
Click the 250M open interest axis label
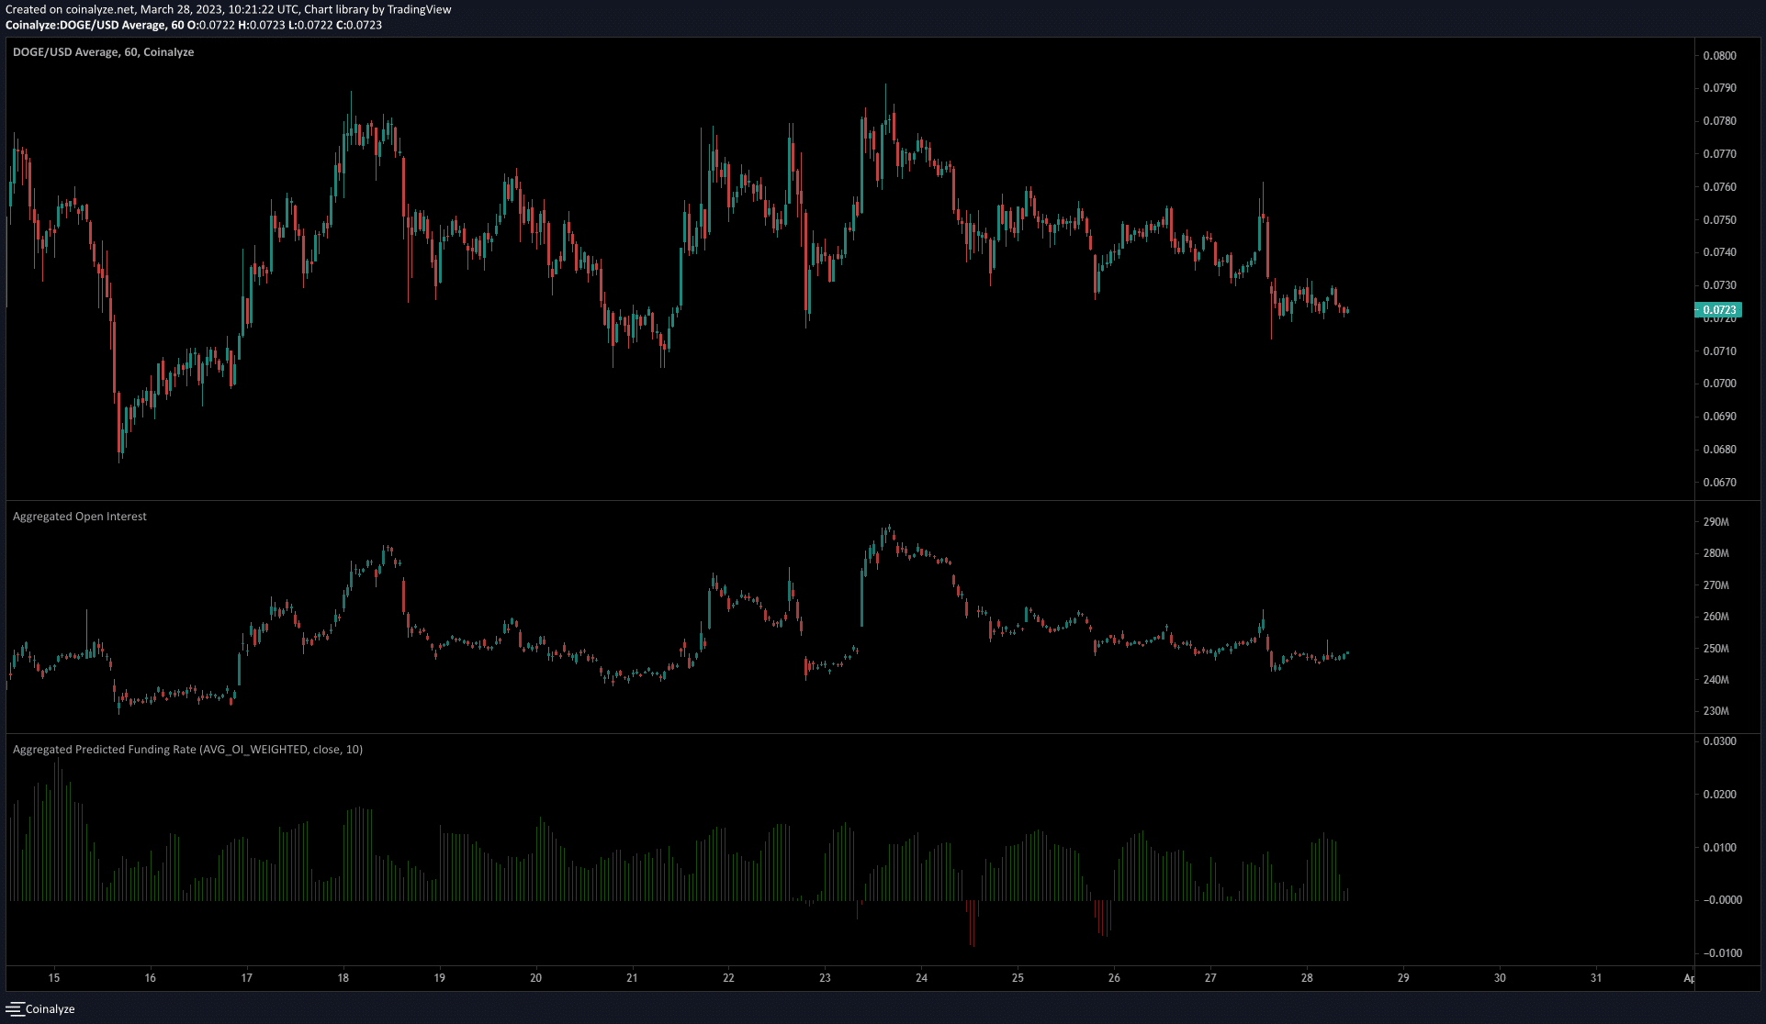click(1715, 649)
